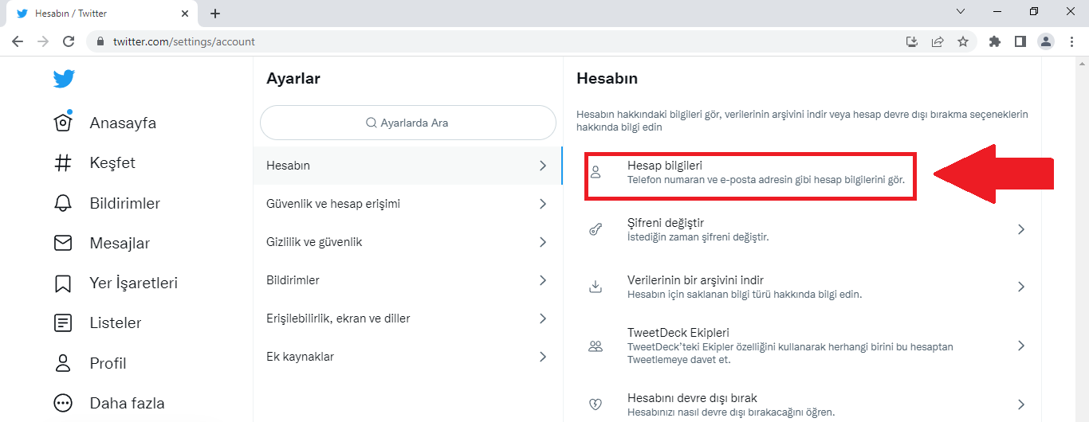Click the padlock site info icon
The image size is (1089, 422).
(100, 41)
